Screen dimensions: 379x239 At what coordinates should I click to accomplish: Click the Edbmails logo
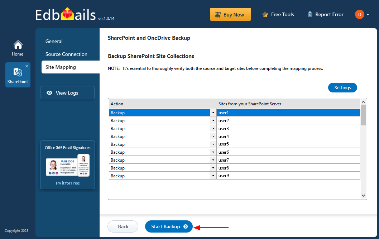66,15
